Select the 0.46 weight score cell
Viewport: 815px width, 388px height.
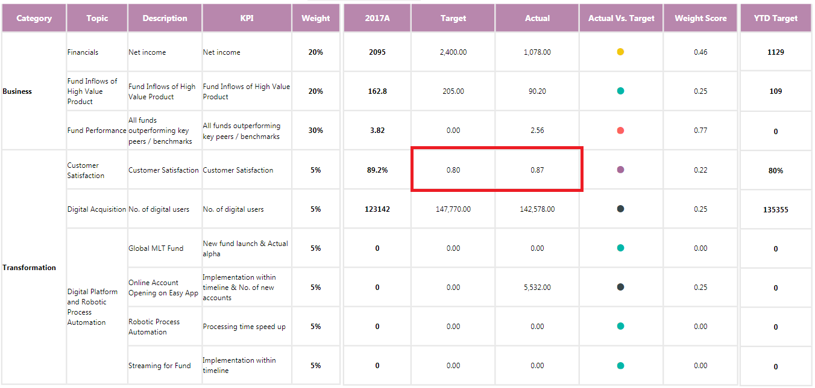(700, 52)
